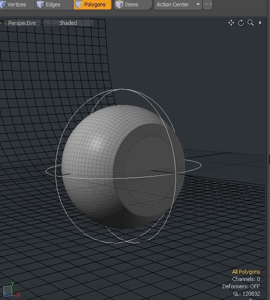Click the XYZ axis gizmo
270x300 pixels.
11,290
